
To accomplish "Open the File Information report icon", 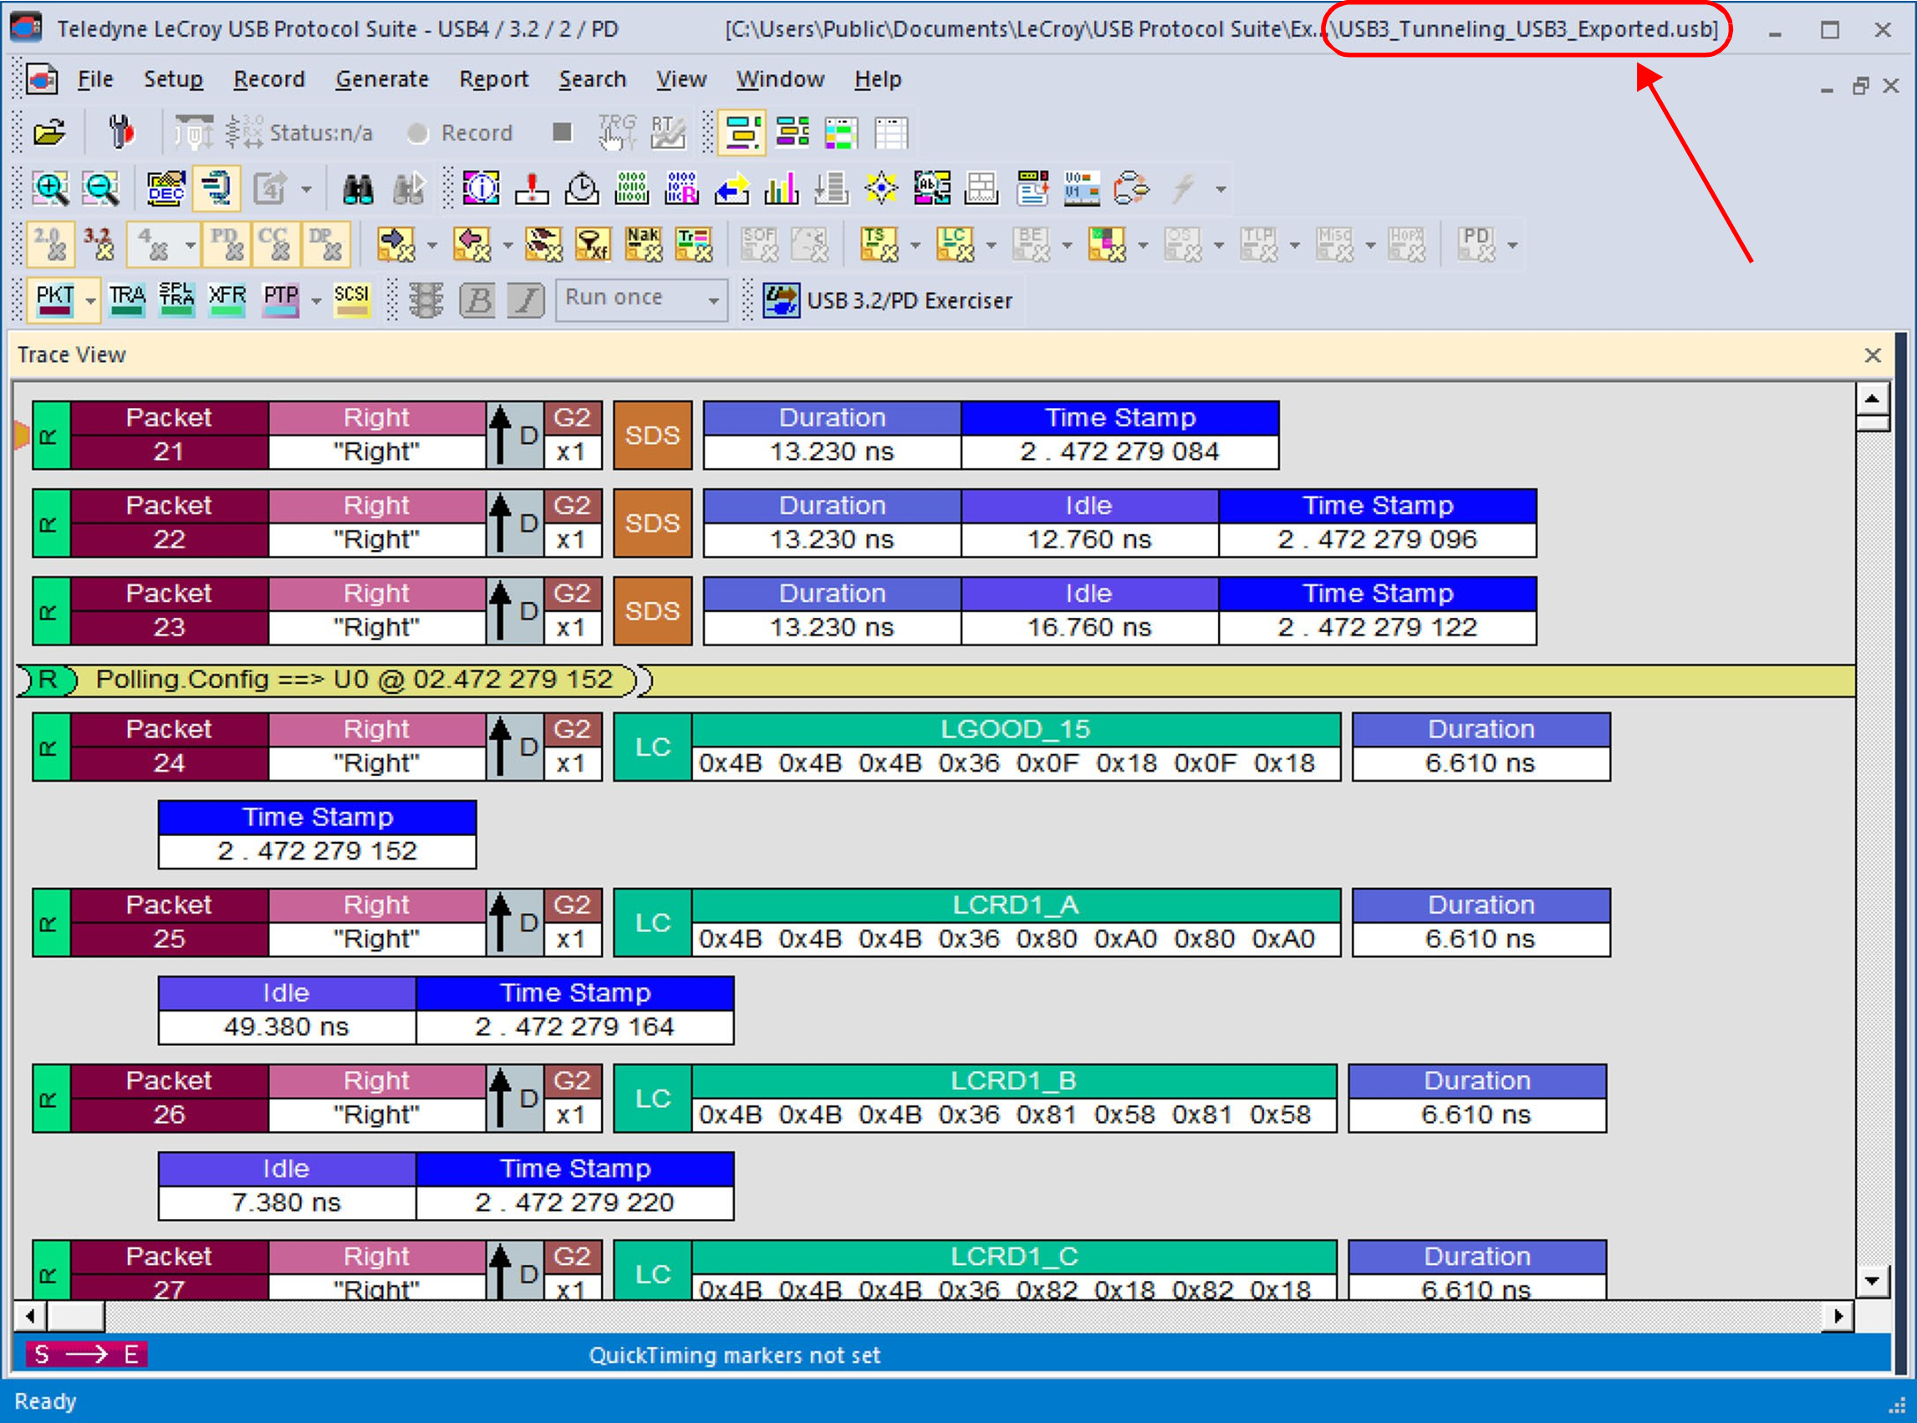I will (481, 188).
